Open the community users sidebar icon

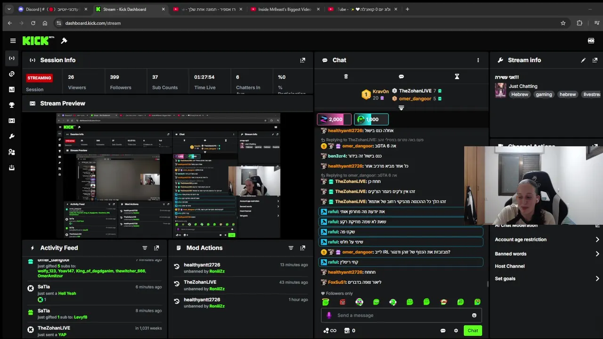(x=12, y=152)
